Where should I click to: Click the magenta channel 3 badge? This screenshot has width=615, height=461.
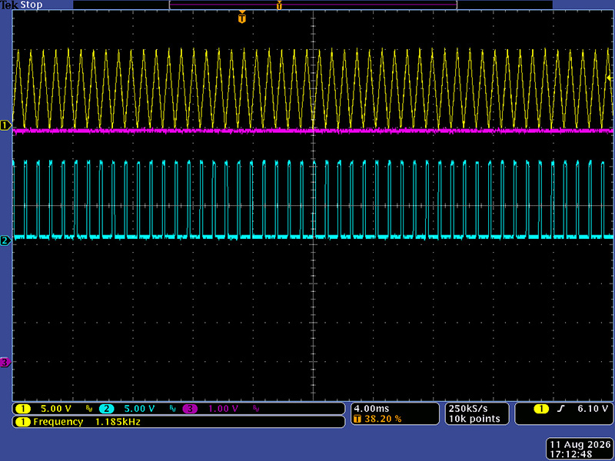pos(190,409)
